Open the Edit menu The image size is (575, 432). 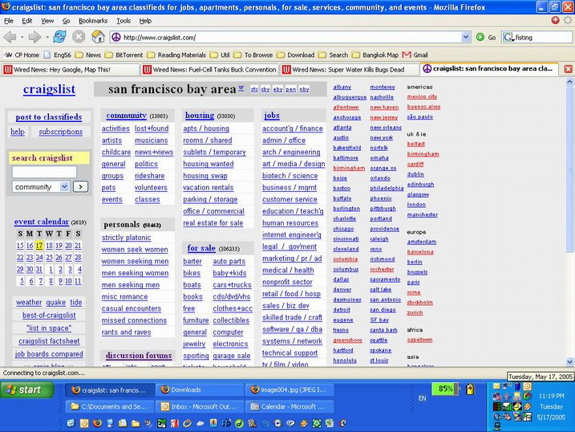pos(27,21)
